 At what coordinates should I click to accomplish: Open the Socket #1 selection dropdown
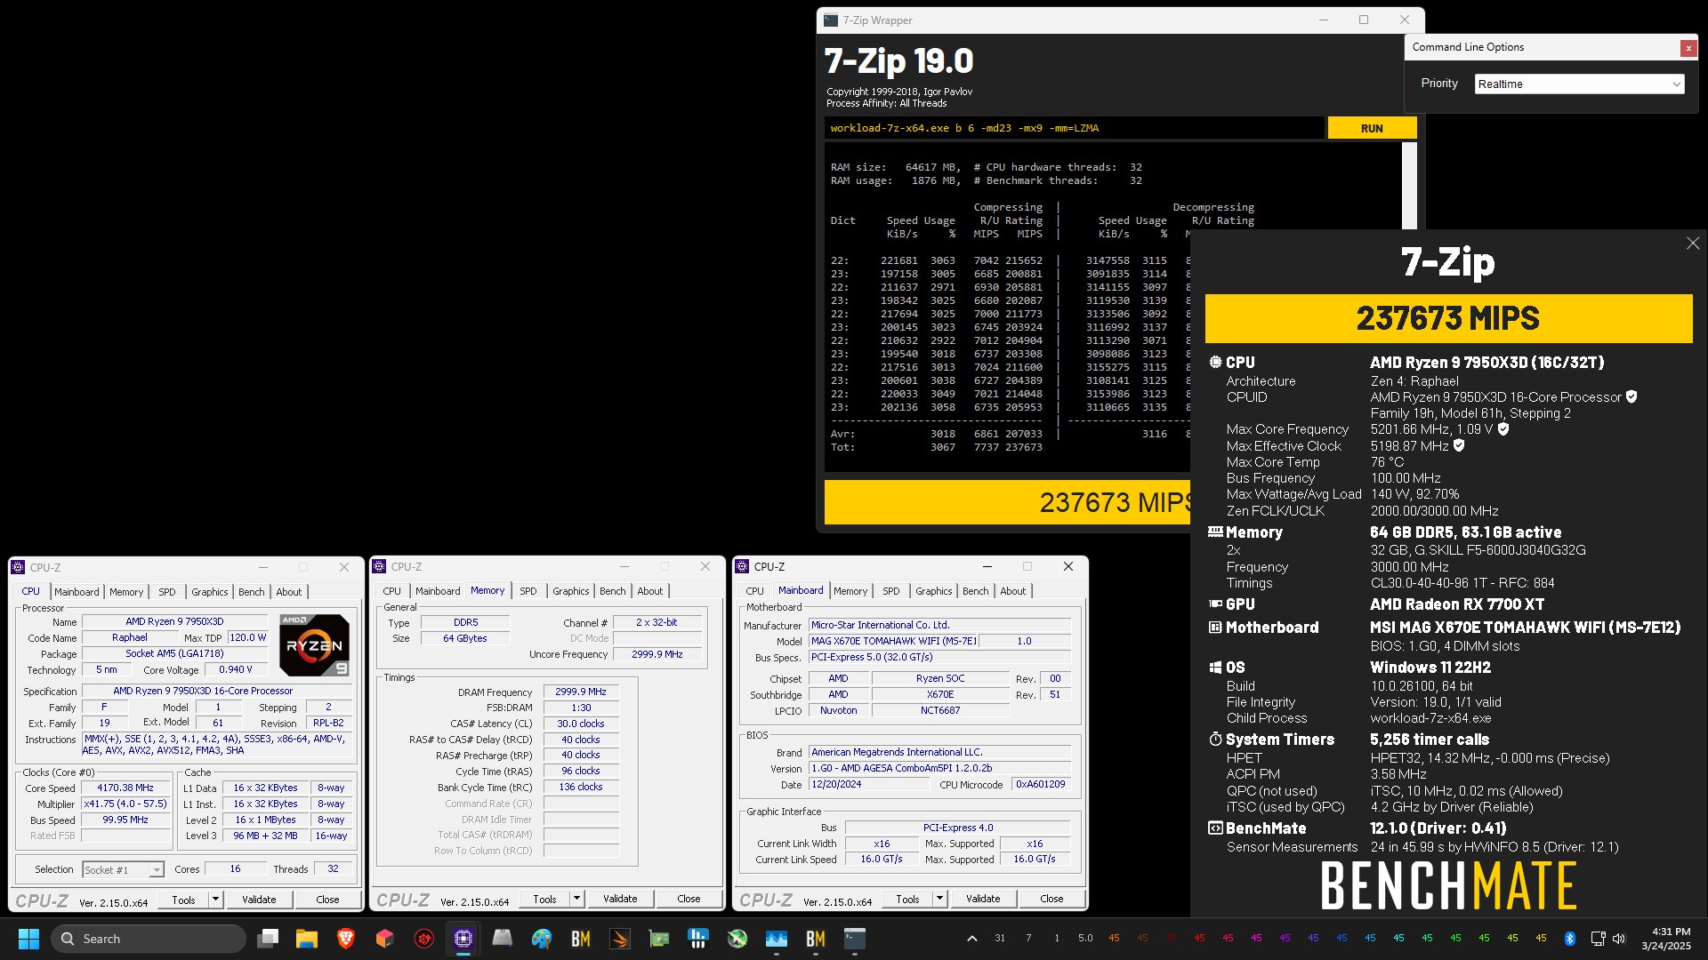tap(123, 869)
